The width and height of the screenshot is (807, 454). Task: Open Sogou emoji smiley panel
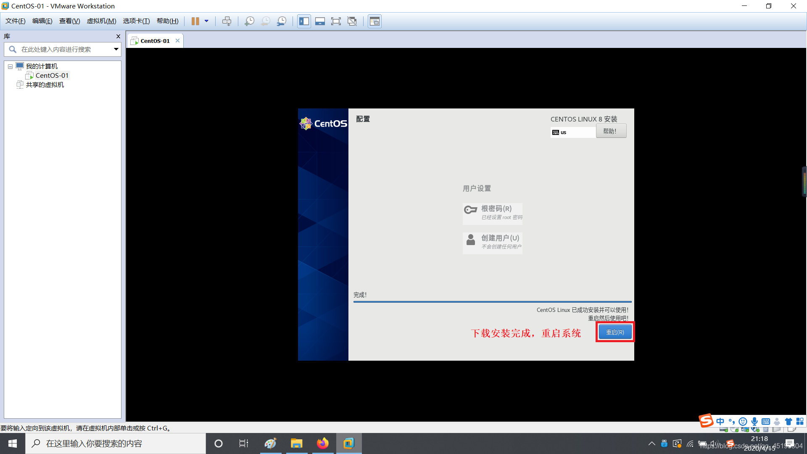click(x=743, y=421)
